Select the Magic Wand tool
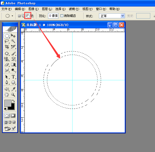 click(13, 41)
